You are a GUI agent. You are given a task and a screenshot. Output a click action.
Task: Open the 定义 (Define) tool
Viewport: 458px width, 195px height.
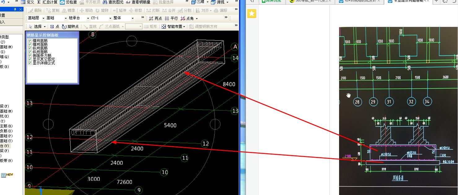[28, 2]
